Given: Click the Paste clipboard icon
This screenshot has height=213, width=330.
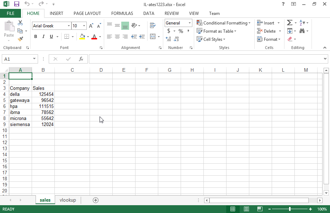Looking at the screenshot, I should [9, 27].
